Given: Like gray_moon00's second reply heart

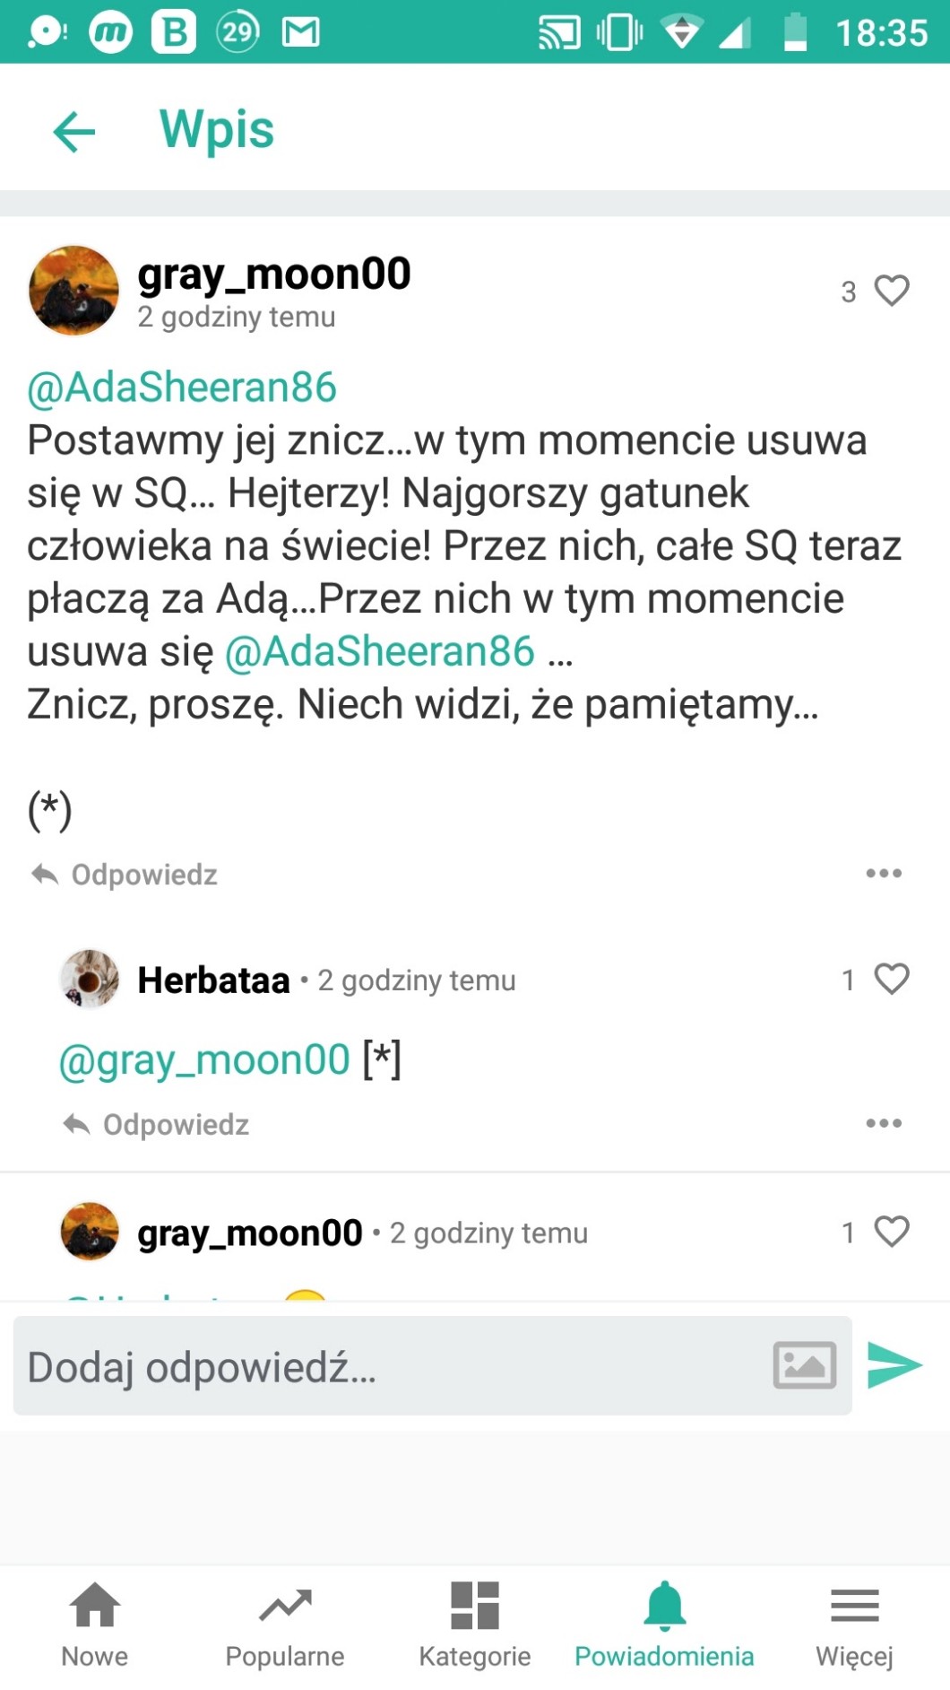Looking at the screenshot, I should tap(891, 1232).
